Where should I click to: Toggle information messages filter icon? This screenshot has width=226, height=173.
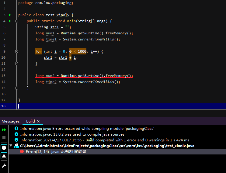point(4,148)
